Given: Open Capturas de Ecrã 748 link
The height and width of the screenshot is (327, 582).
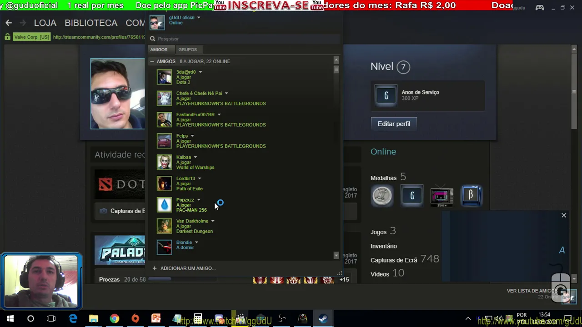Looking at the screenshot, I should point(405,259).
